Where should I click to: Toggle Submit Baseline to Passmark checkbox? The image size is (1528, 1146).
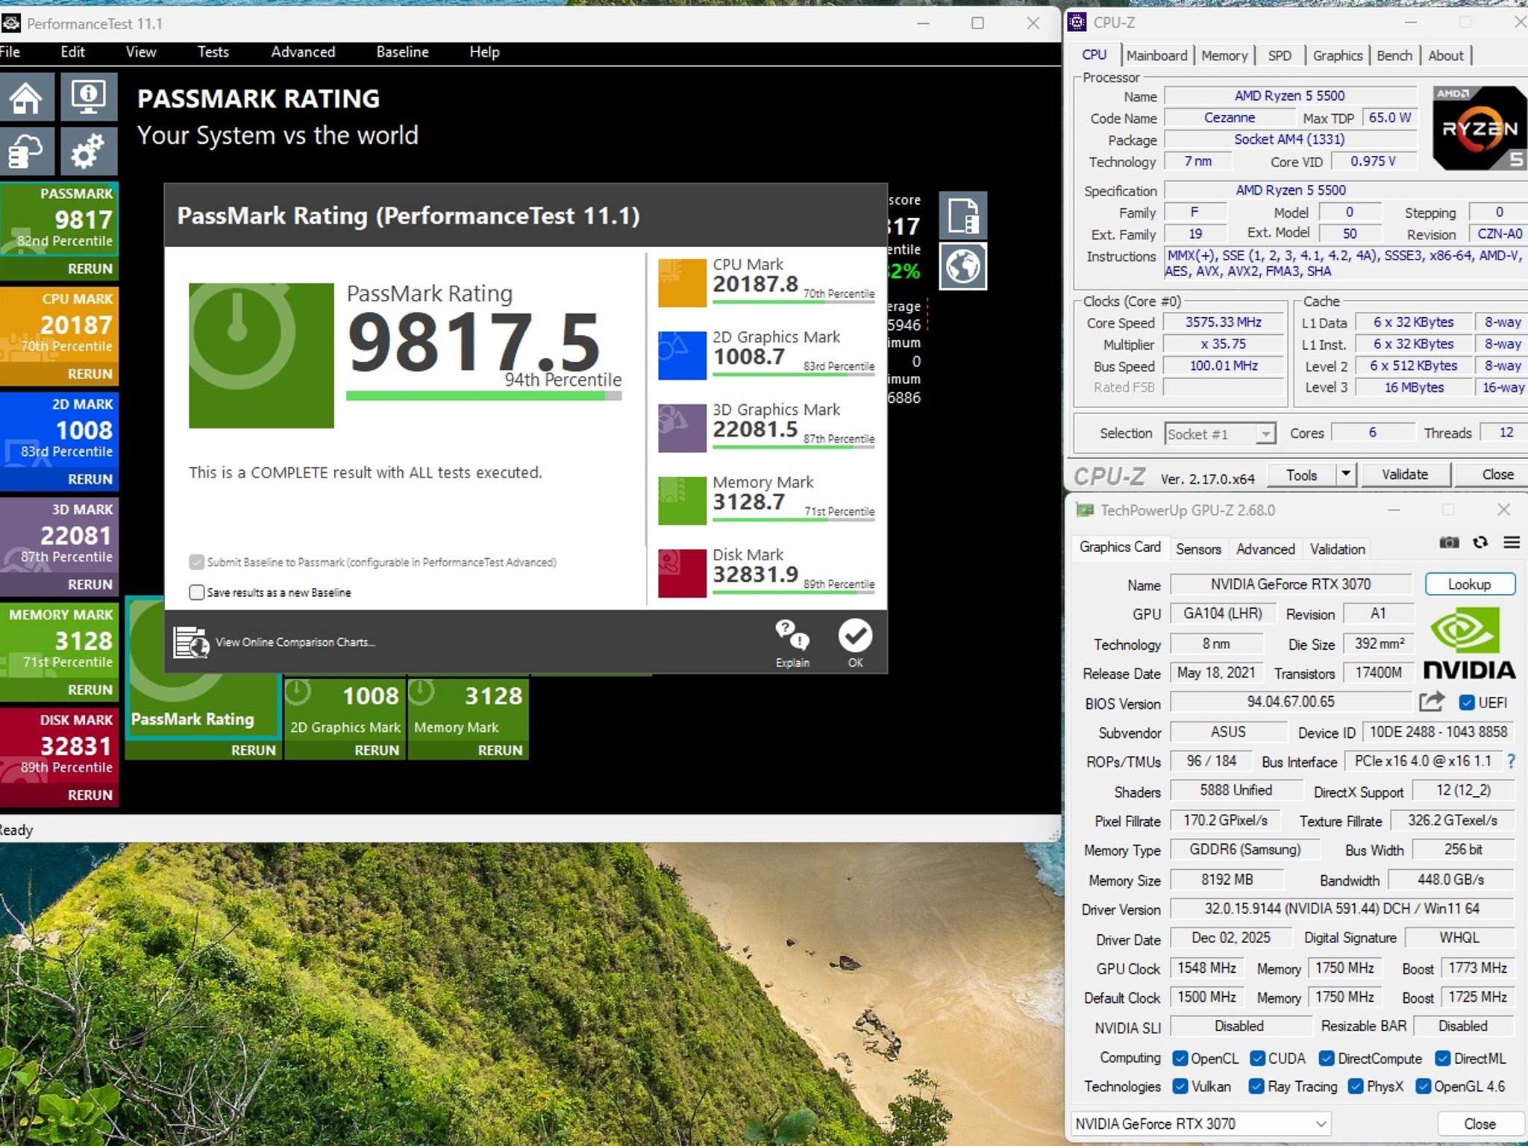point(196,562)
